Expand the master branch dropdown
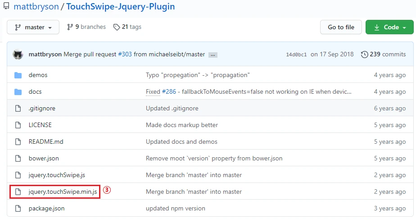The height and width of the screenshot is (219, 416). (x=33, y=27)
